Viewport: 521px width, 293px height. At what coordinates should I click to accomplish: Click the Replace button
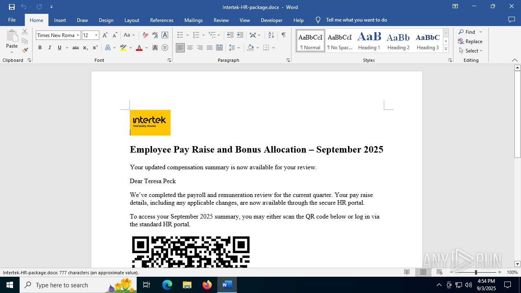click(x=471, y=41)
